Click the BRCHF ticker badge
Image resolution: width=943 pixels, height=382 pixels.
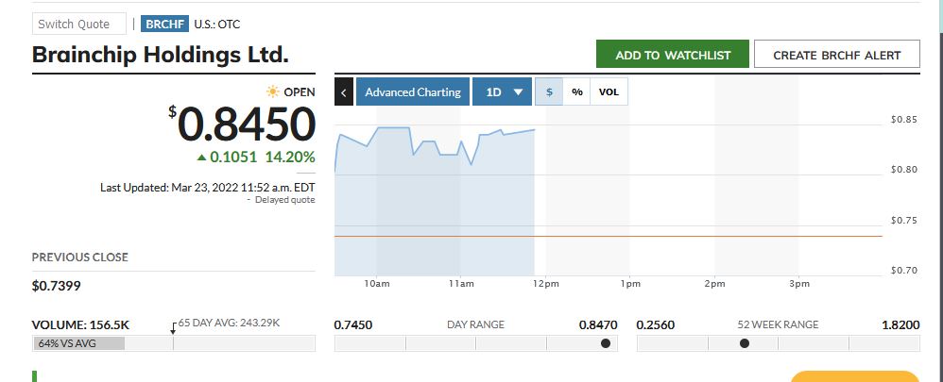[164, 24]
